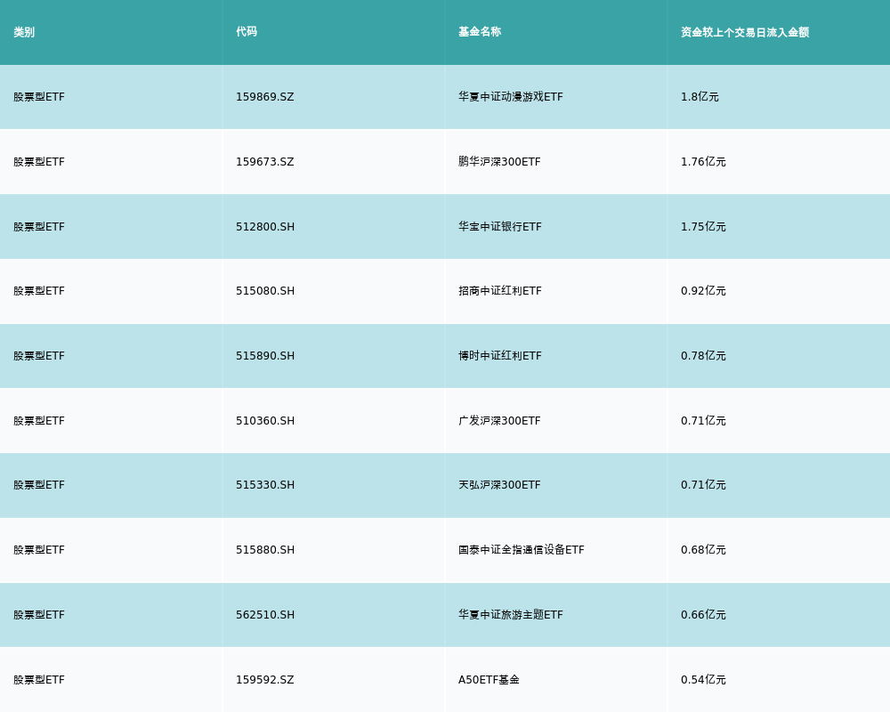Click 股票型ETF in the 512800.SH row

pos(39,227)
